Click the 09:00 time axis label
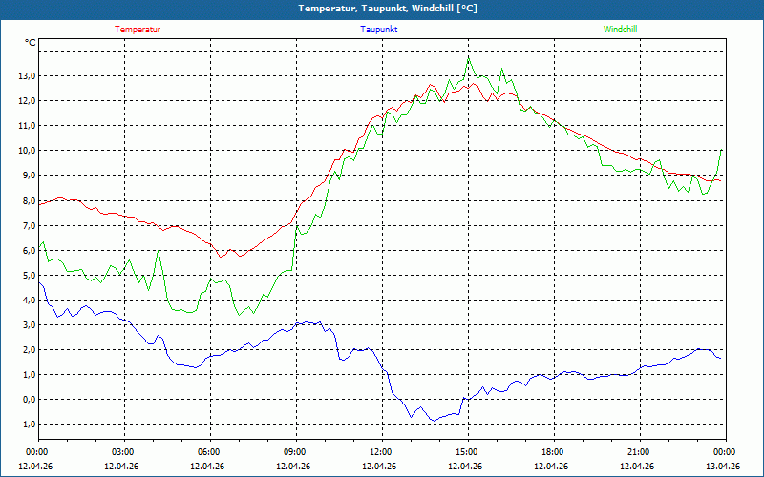This screenshot has height=477, width=764. (293, 452)
